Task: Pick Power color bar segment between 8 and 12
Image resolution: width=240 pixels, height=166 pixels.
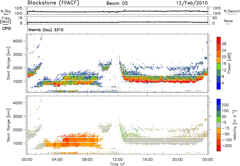Action: pos(219,73)
